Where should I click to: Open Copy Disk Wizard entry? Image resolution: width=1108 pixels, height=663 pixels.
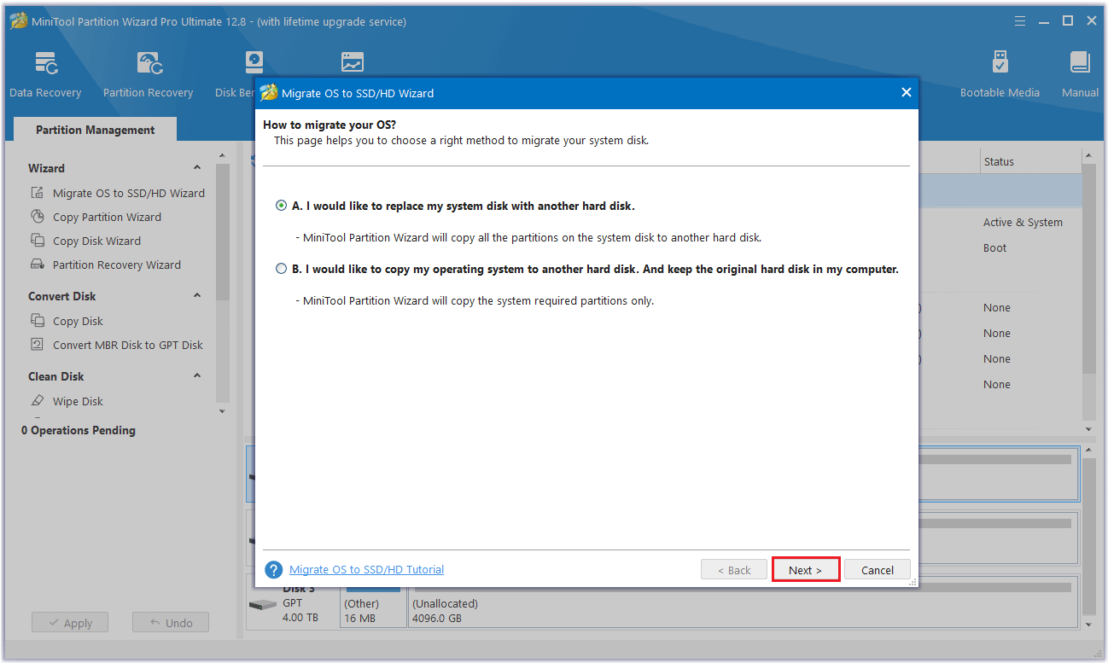pyautogui.click(x=96, y=241)
